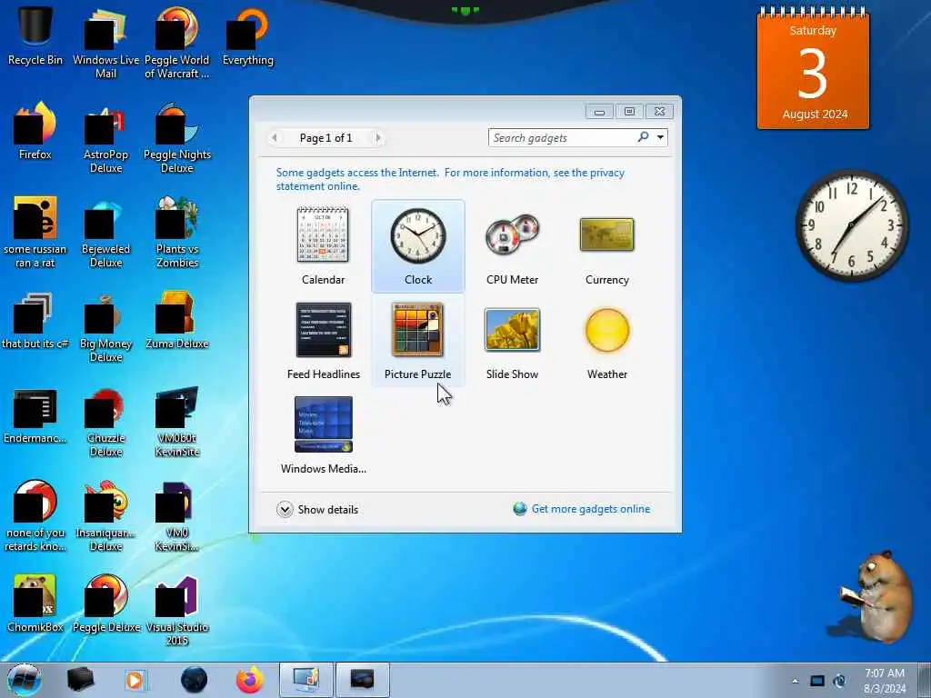The height and width of the screenshot is (698, 931).
Task: Select VM080t KevinSite desktop icon
Action: coord(177,421)
